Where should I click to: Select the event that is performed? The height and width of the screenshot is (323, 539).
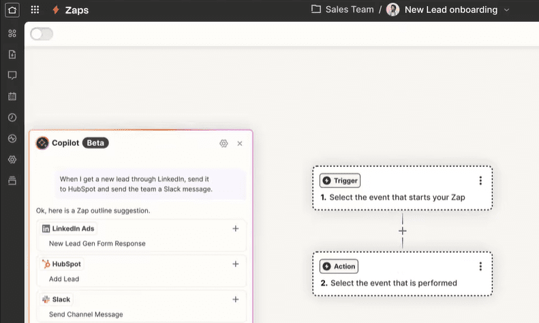(394, 283)
